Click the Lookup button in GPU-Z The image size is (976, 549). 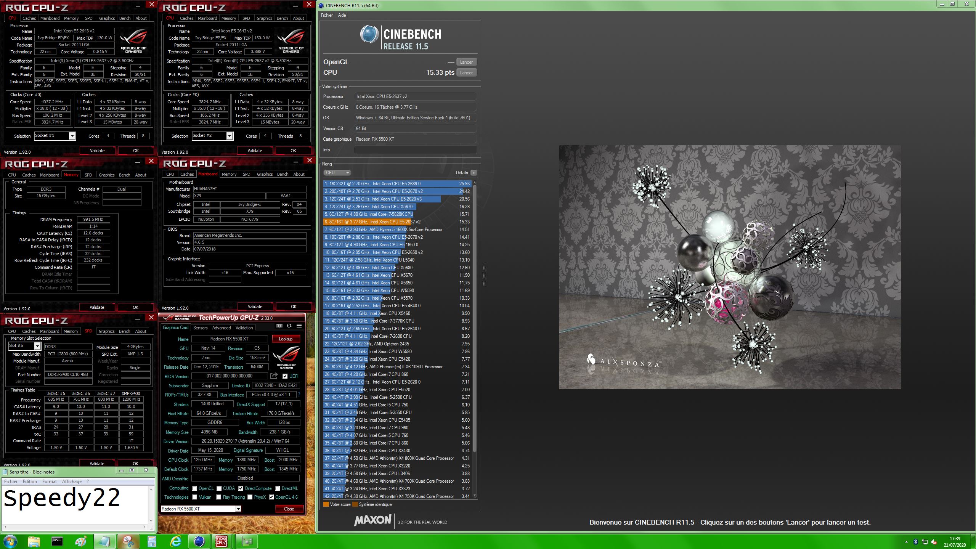click(286, 339)
